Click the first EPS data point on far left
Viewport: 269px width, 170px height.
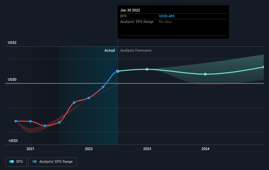16,121
